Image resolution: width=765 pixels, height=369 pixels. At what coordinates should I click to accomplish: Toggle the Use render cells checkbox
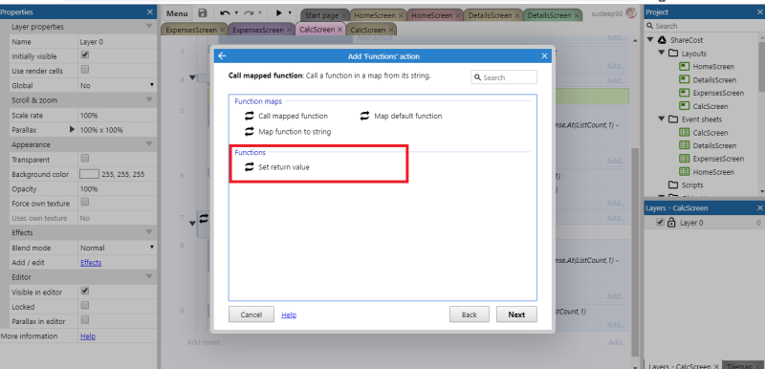85,70
